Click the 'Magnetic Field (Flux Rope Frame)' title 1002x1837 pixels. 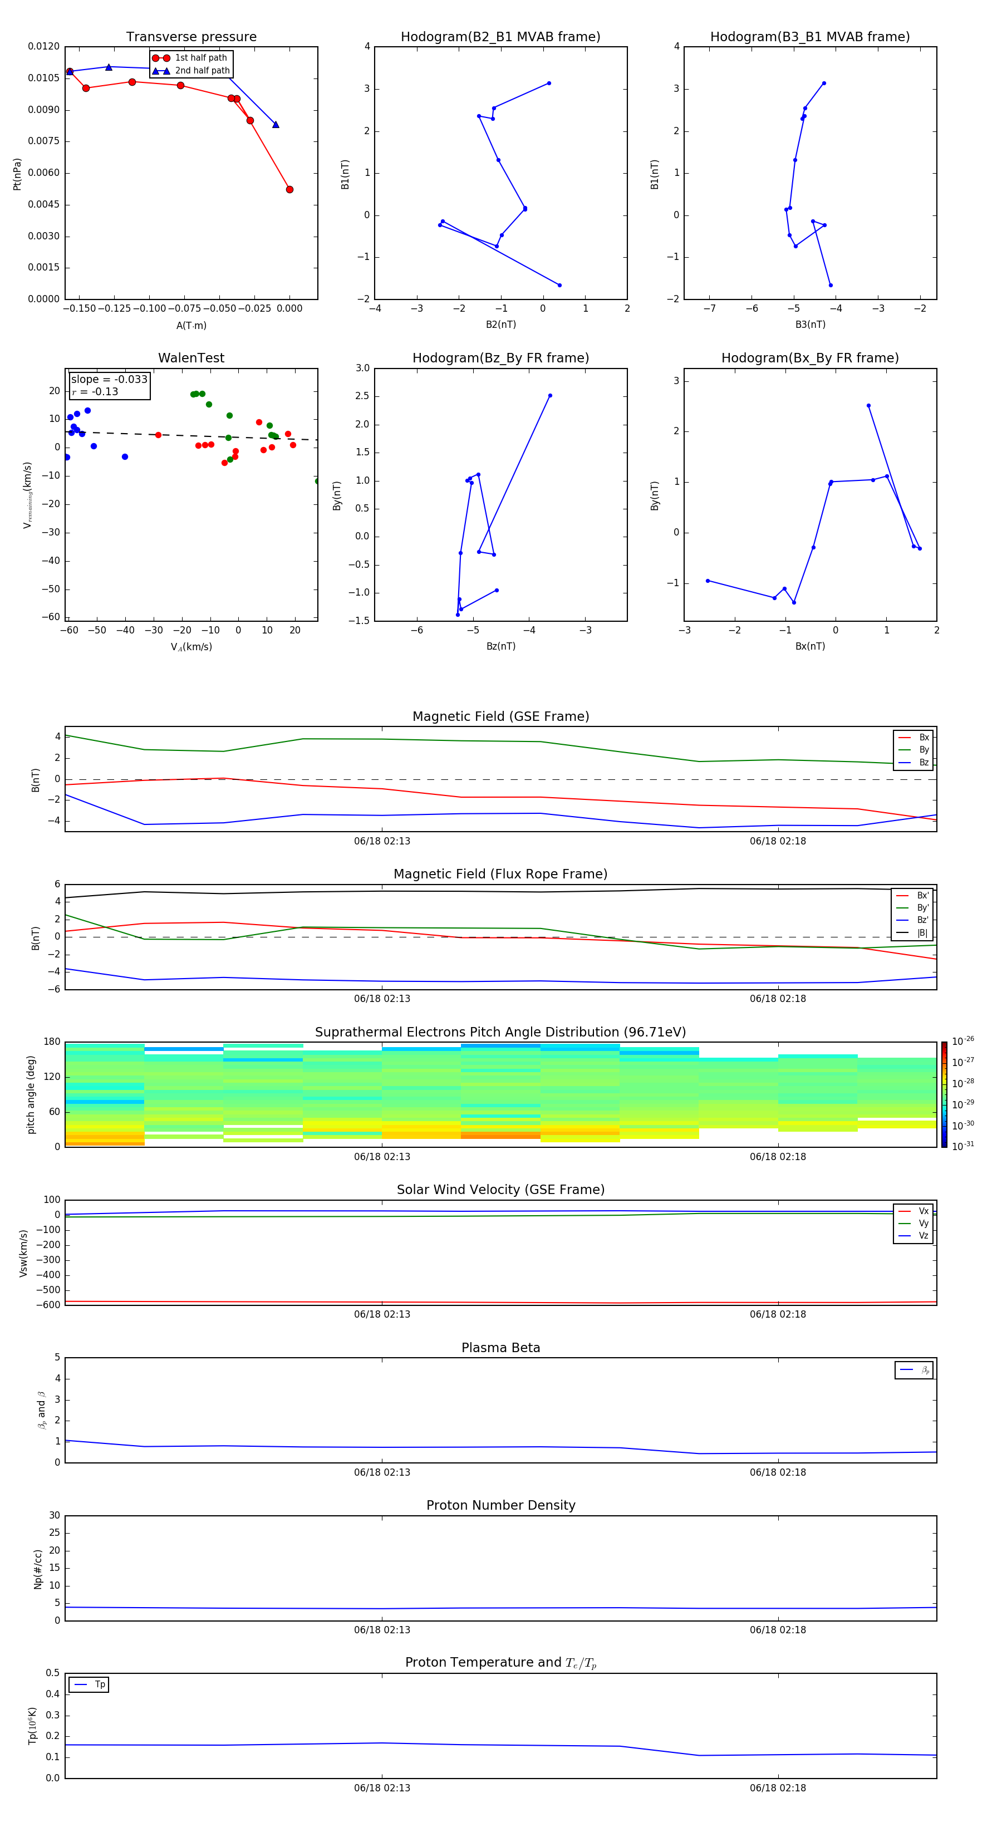click(x=500, y=873)
